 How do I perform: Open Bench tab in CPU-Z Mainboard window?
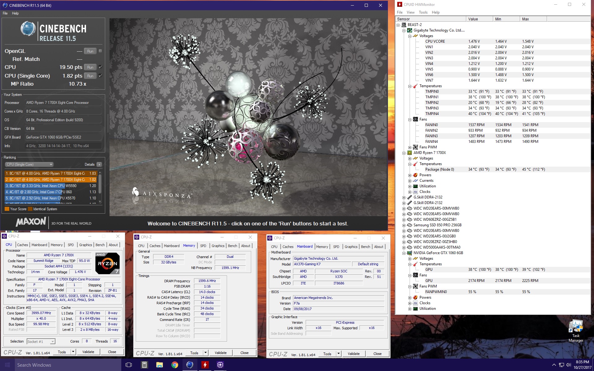[x=365, y=247]
